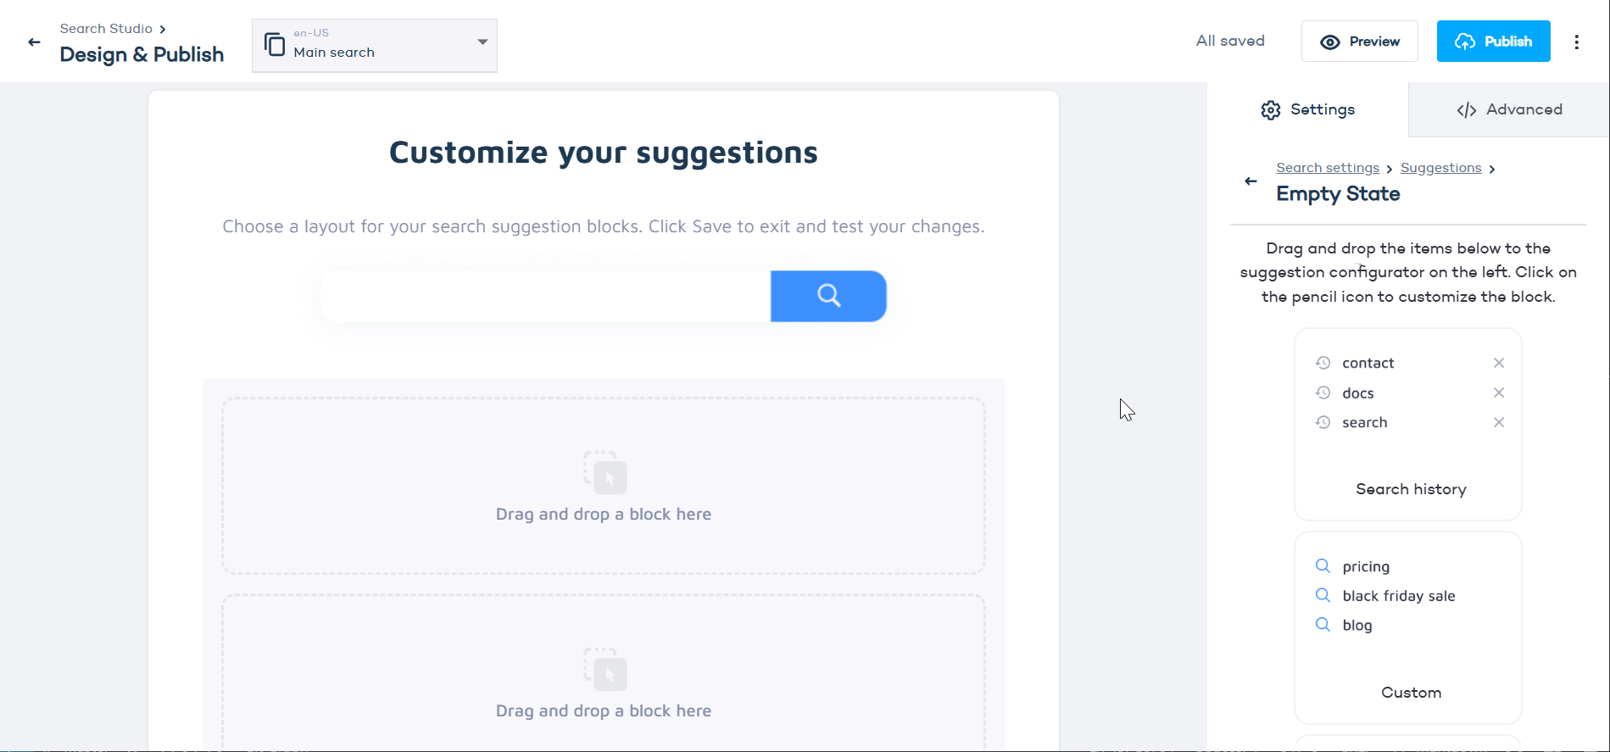
Task: Click the cloud upload icon on Publish
Action: (1466, 41)
